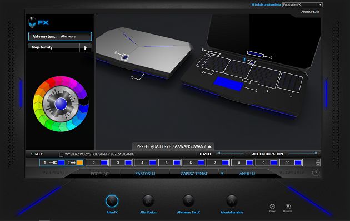Screen dimensions: 350x221
Task: Click the Pomoc help icon
Action: point(272,207)
